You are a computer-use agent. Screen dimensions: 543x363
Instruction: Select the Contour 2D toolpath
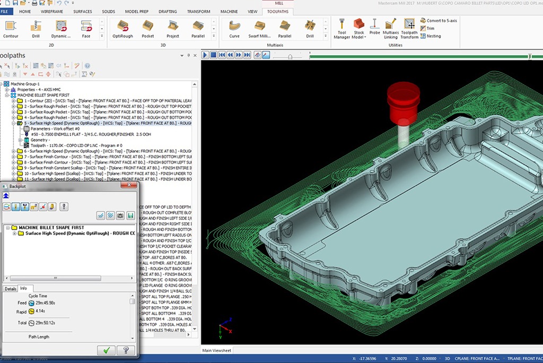coord(11,29)
